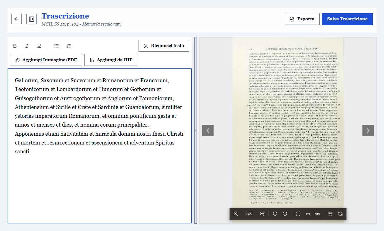
Task: Rotate the image counterclockwise
Action: point(275,214)
